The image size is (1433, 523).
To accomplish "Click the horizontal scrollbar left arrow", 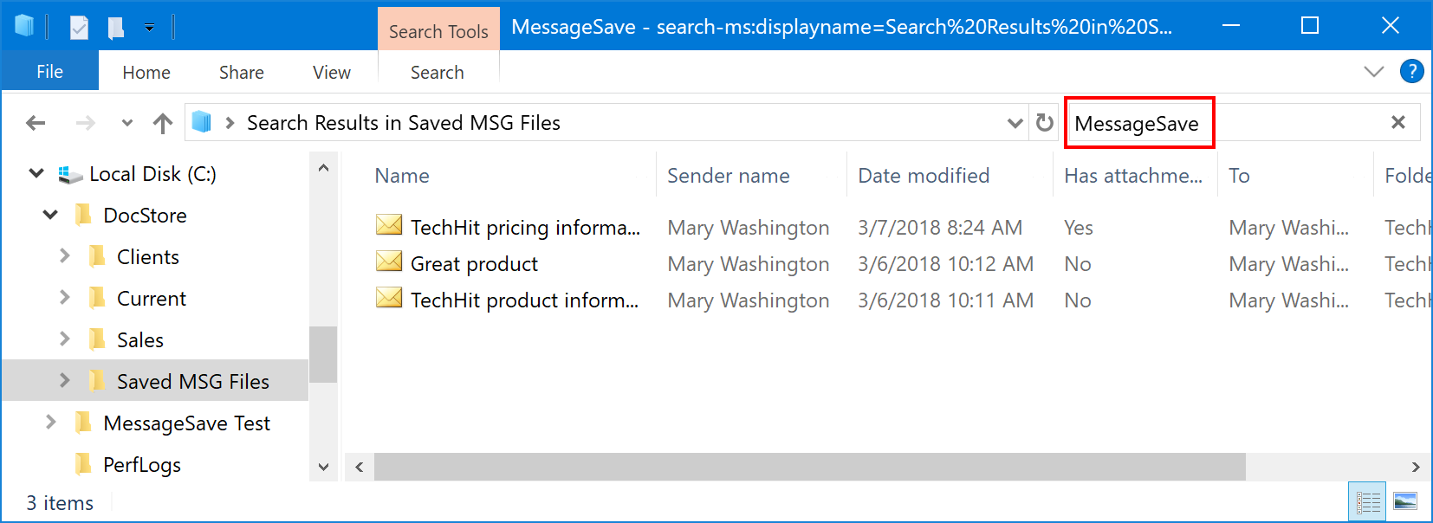I will point(359,468).
